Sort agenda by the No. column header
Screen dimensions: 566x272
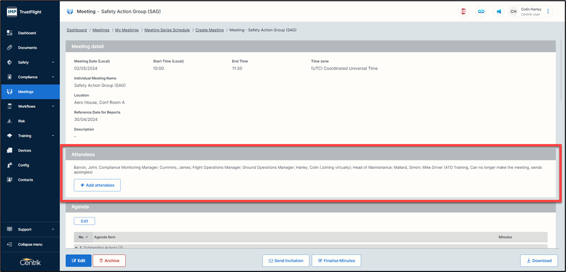tap(83, 237)
